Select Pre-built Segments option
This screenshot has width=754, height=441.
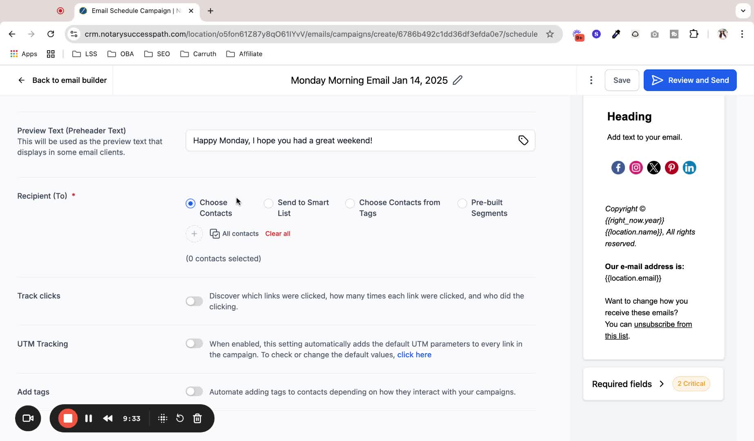click(462, 203)
